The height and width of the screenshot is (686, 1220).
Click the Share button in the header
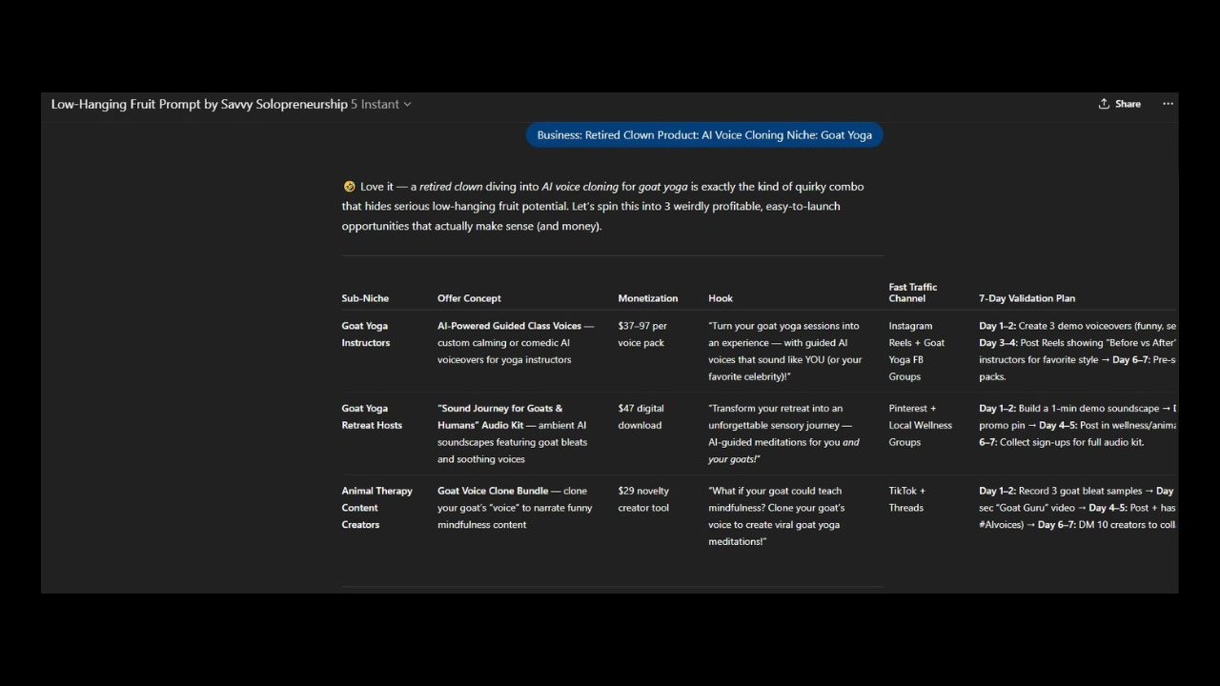click(x=1119, y=104)
